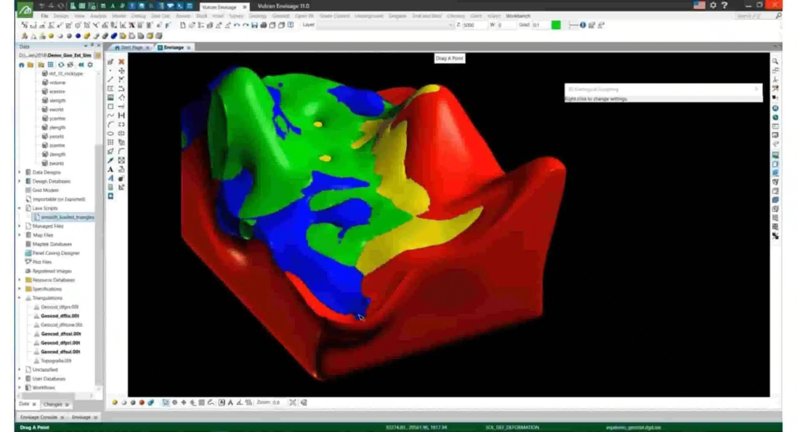797x432 pixels.
Task: Click the refresh icon in Data panel toolbar
Action: pos(61,65)
